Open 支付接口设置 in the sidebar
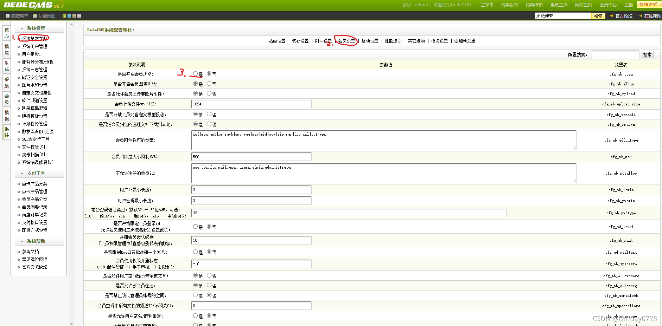The width and height of the screenshot is (662, 326). point(34,222)
